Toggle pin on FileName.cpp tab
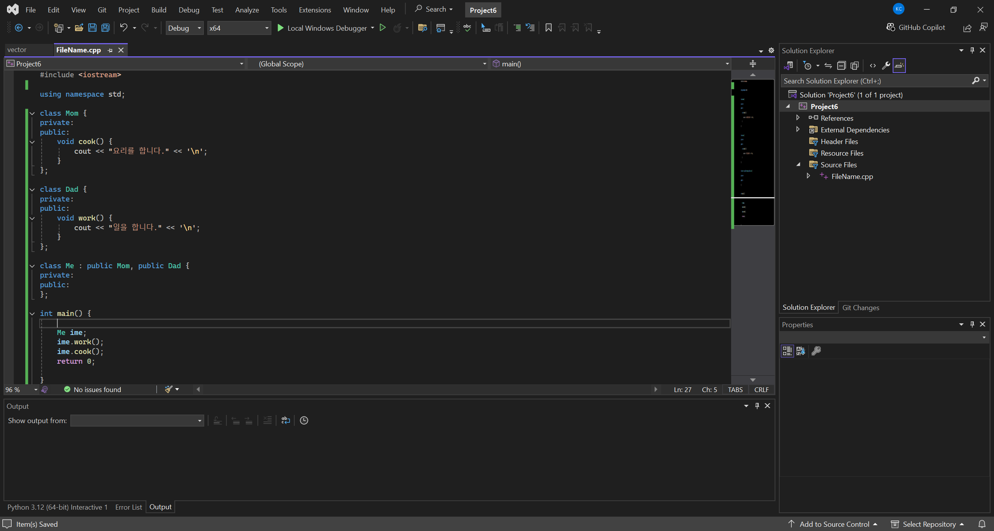This screenshot has height=531, width=994. [110, 50]
